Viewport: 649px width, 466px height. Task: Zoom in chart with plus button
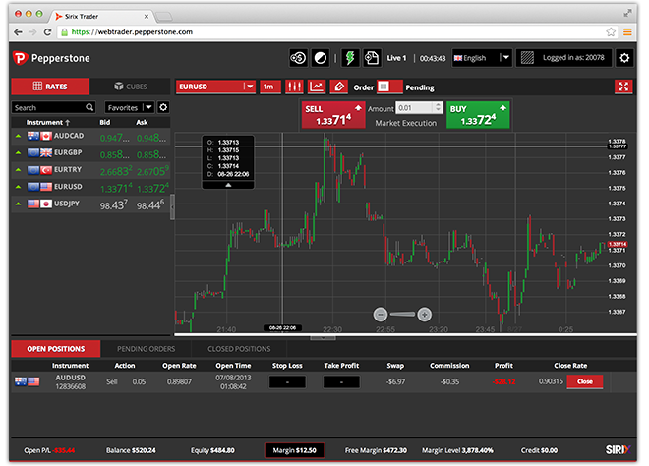[x=424, y=314]
